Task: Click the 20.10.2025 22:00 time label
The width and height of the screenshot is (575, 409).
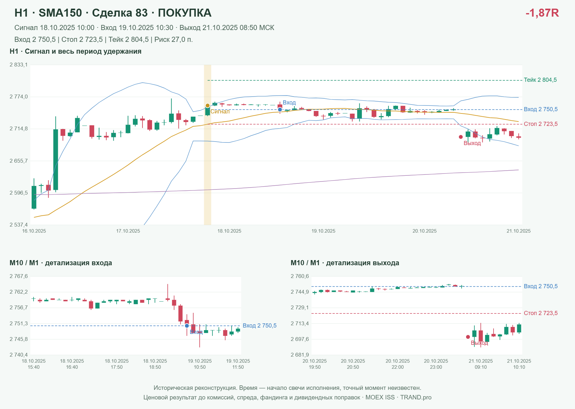Action: coord(398,364)
